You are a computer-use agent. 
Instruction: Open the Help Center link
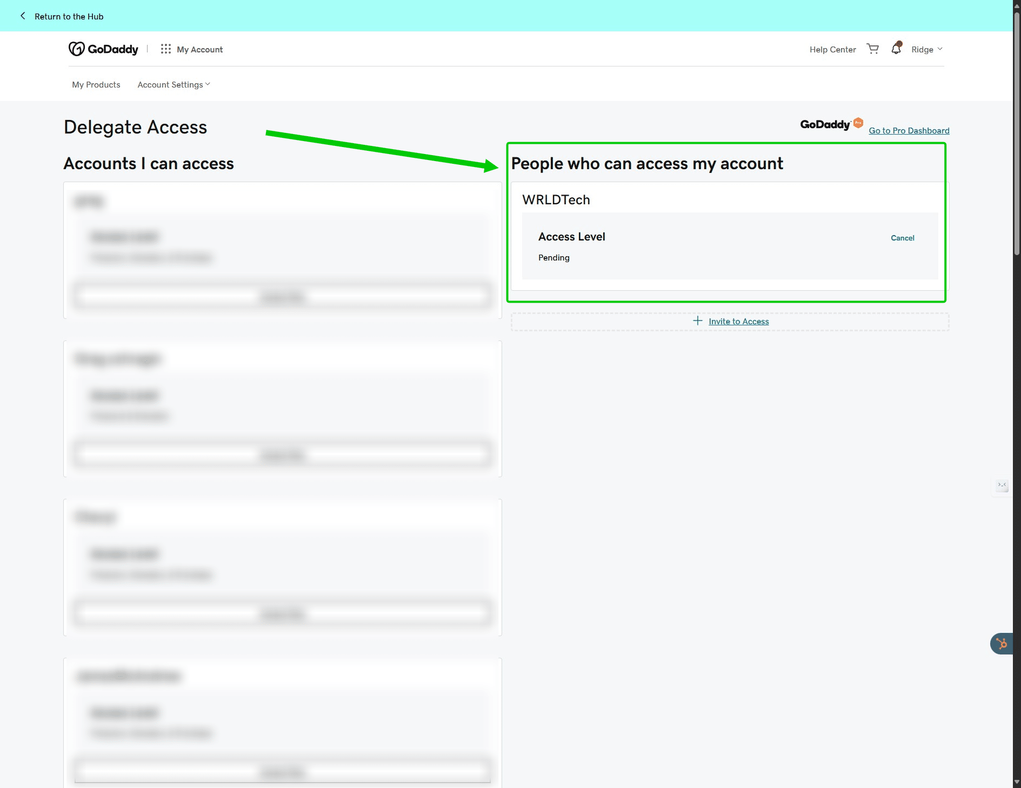pyautogui.click(x=832, y=50)
